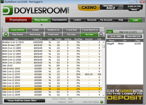Select the Berlin (6-max) 13507 table
This screenshot has height=105, width=146.
52,45
